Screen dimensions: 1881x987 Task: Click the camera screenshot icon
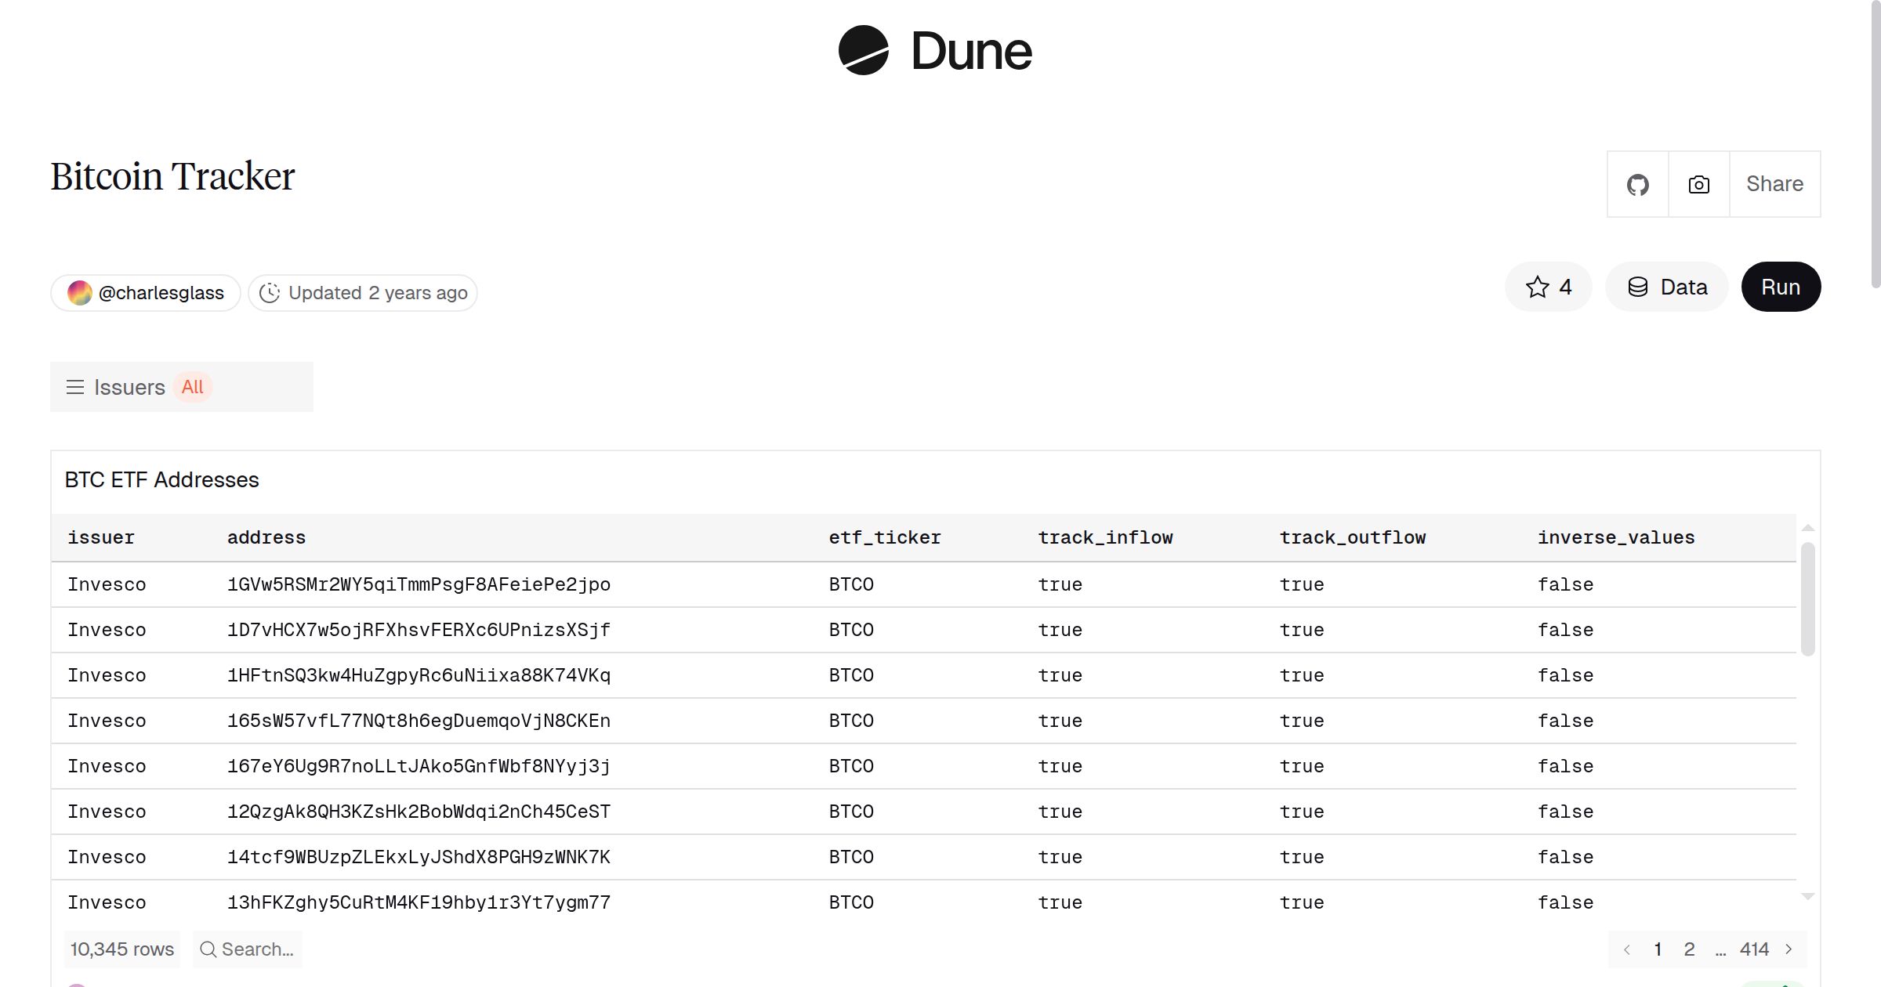click(x=1698, y=184)
